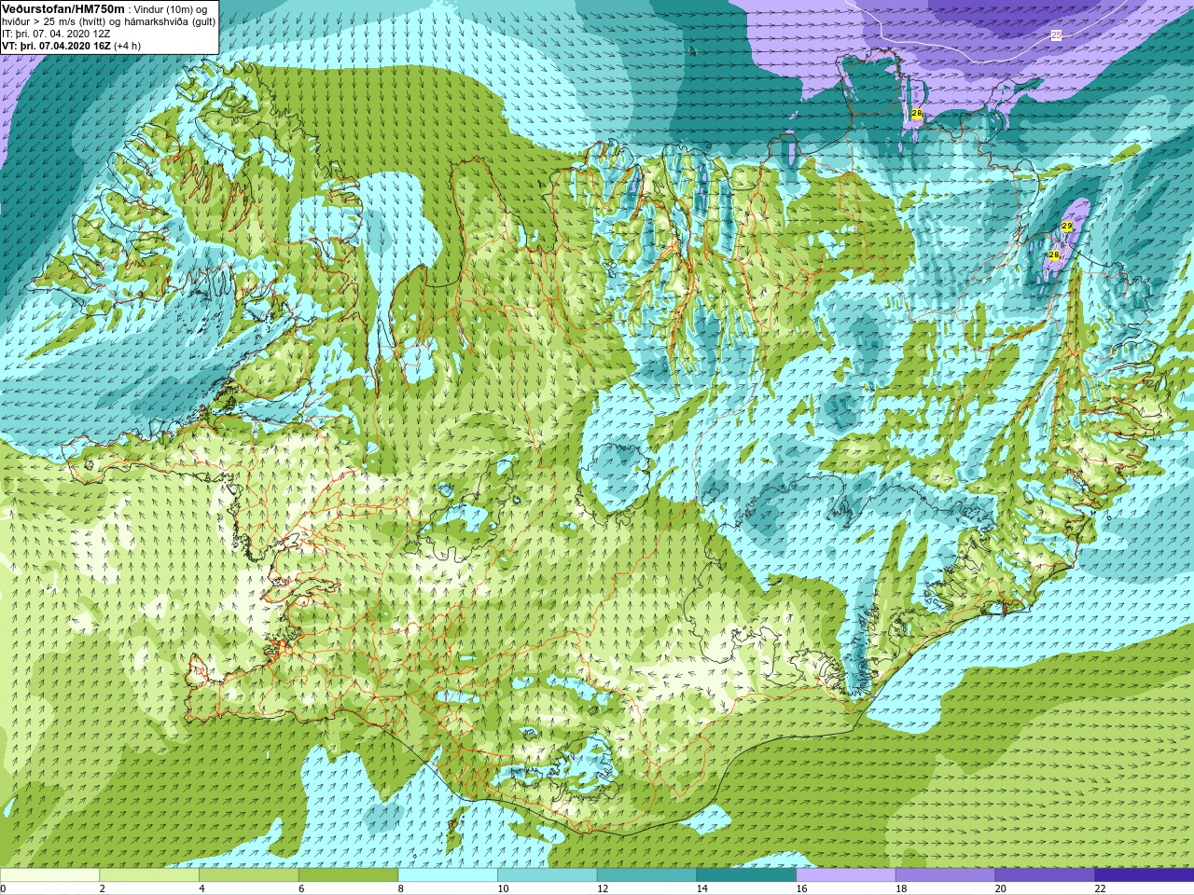Click the yellow 28 marker below the 29 marker
The width and height of the screenshot is (1194, 895).
tap(1054, 255)
